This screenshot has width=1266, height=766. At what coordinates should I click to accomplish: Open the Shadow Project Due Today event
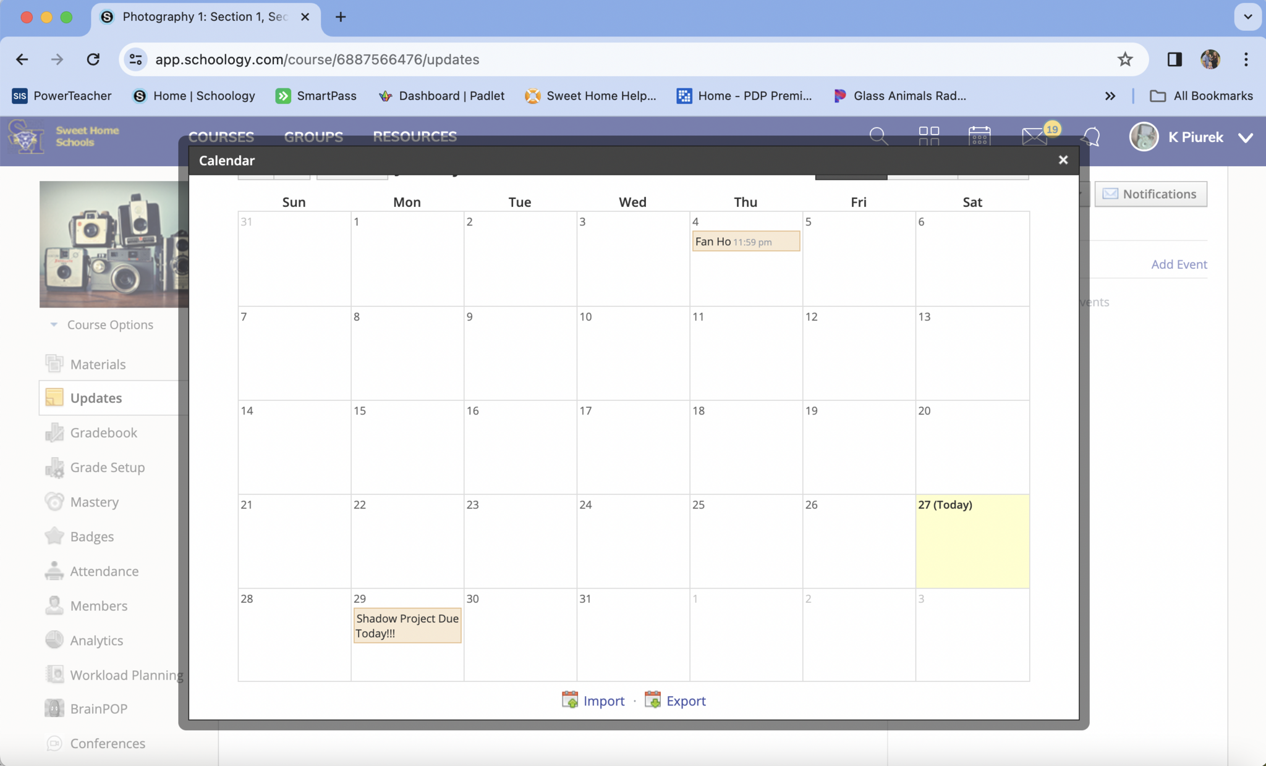tap(407, 626)
